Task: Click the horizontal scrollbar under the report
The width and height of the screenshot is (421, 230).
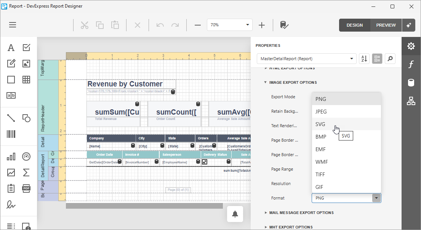Action: 144,206
